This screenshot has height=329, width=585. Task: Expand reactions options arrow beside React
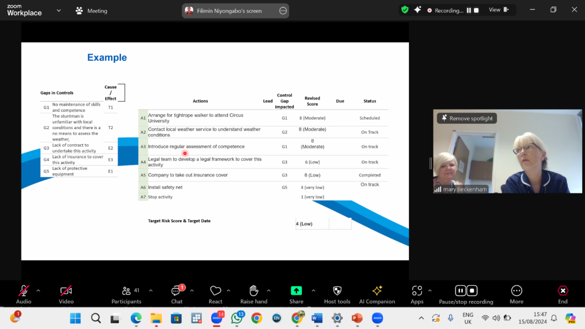[229, 290]
